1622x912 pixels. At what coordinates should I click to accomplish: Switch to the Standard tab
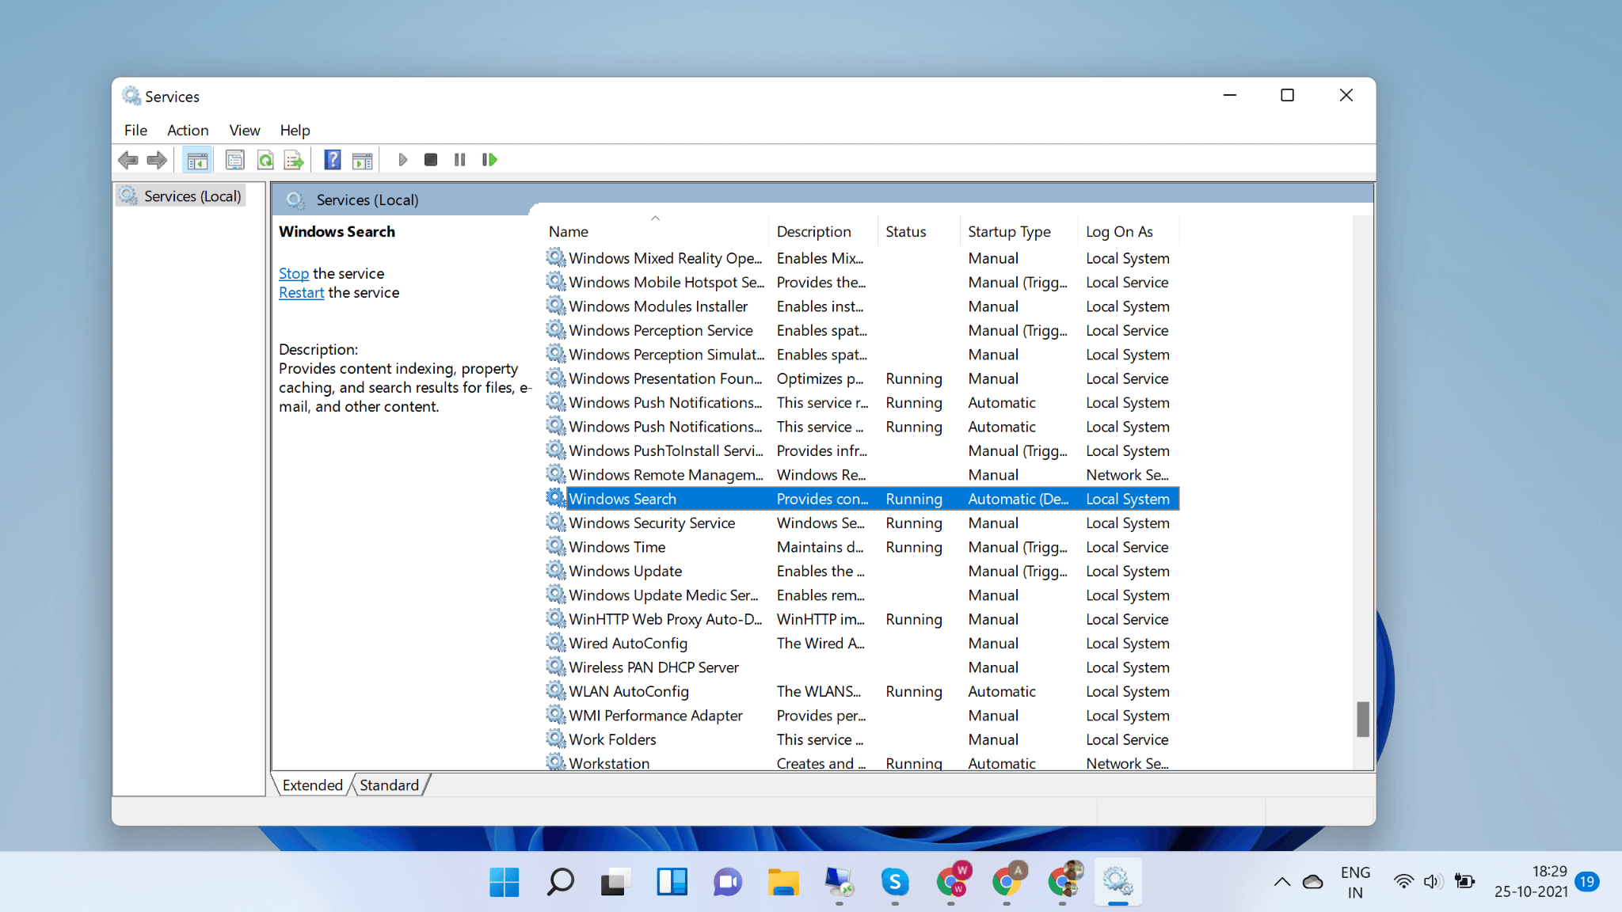388,785
